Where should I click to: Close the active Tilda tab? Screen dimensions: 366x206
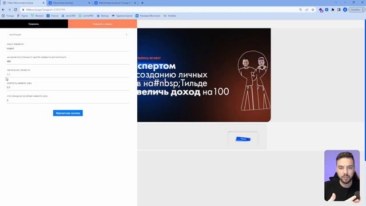(43, 3)
